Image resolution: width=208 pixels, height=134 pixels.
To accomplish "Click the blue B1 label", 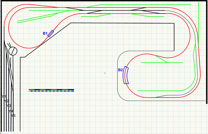I will [x=45, y=33].
